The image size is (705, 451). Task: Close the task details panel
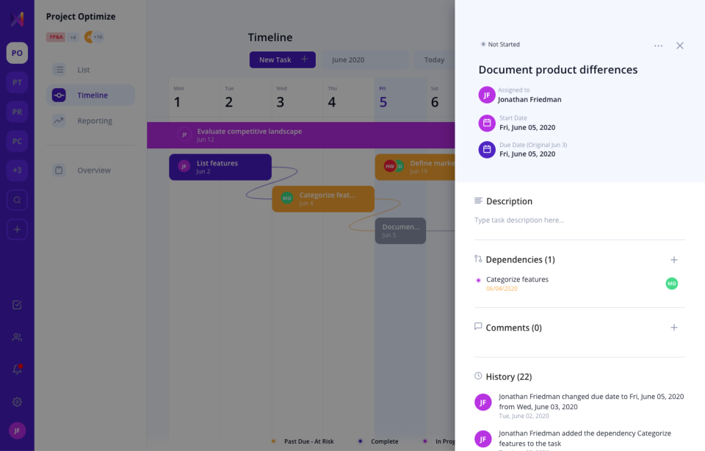pos(680,46)
